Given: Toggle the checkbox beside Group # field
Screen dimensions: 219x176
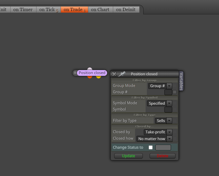Looking at the screenshot, I should pyautogui.click(x=174, y=92).
